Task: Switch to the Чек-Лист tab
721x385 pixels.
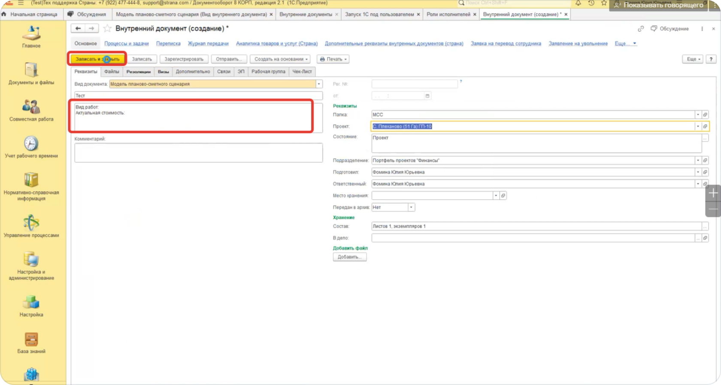Action: pyautogui.click(x=302, y=72)
